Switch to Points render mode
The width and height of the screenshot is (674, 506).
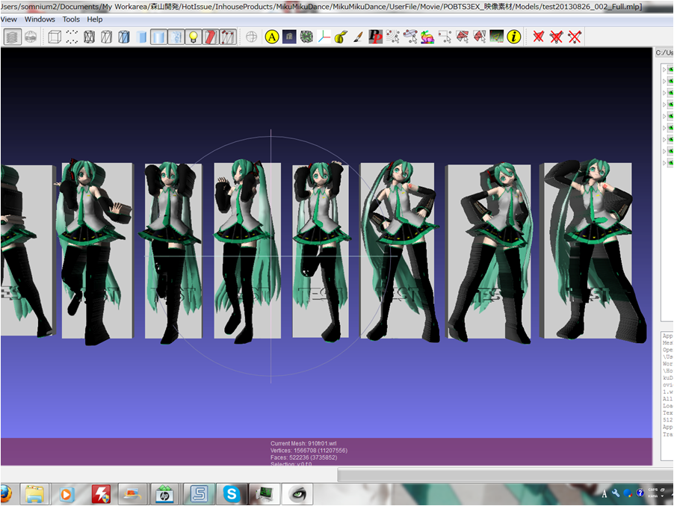pos(72,37)
